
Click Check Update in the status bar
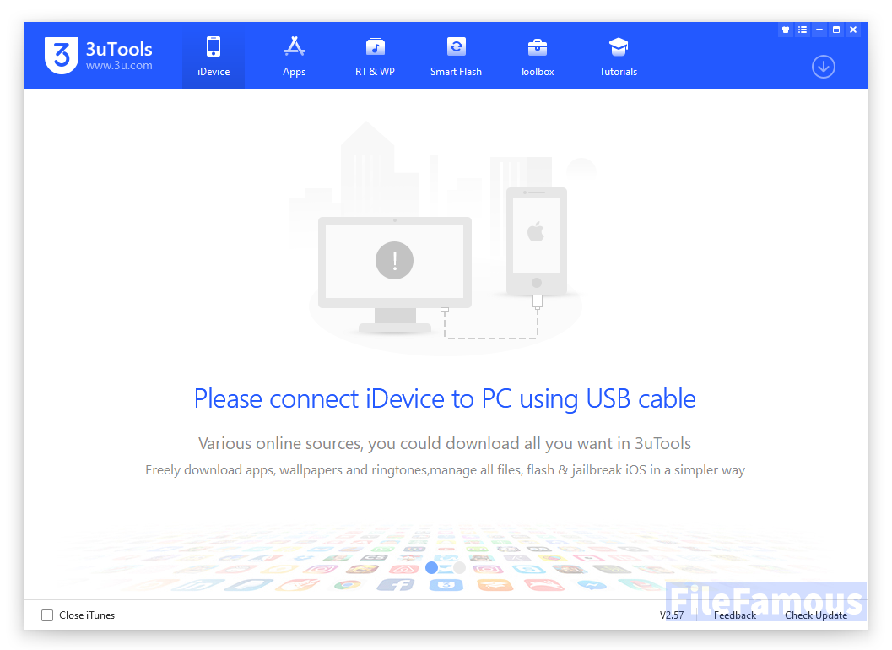tap(816, 615)
